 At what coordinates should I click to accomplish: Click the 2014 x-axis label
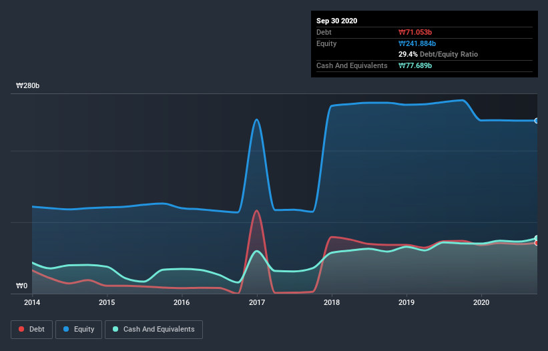pyautogui.click(x=32, y=302)
